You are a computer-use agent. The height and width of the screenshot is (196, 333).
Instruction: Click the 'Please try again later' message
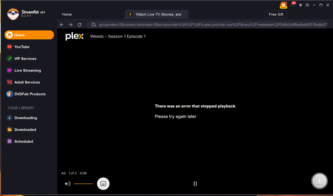175,116
